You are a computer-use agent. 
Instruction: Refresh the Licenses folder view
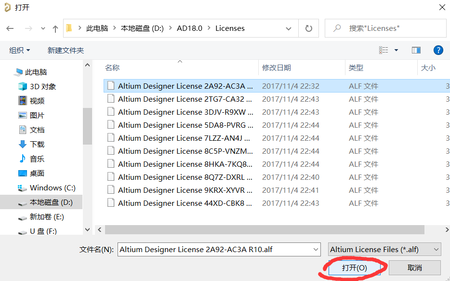308,28
